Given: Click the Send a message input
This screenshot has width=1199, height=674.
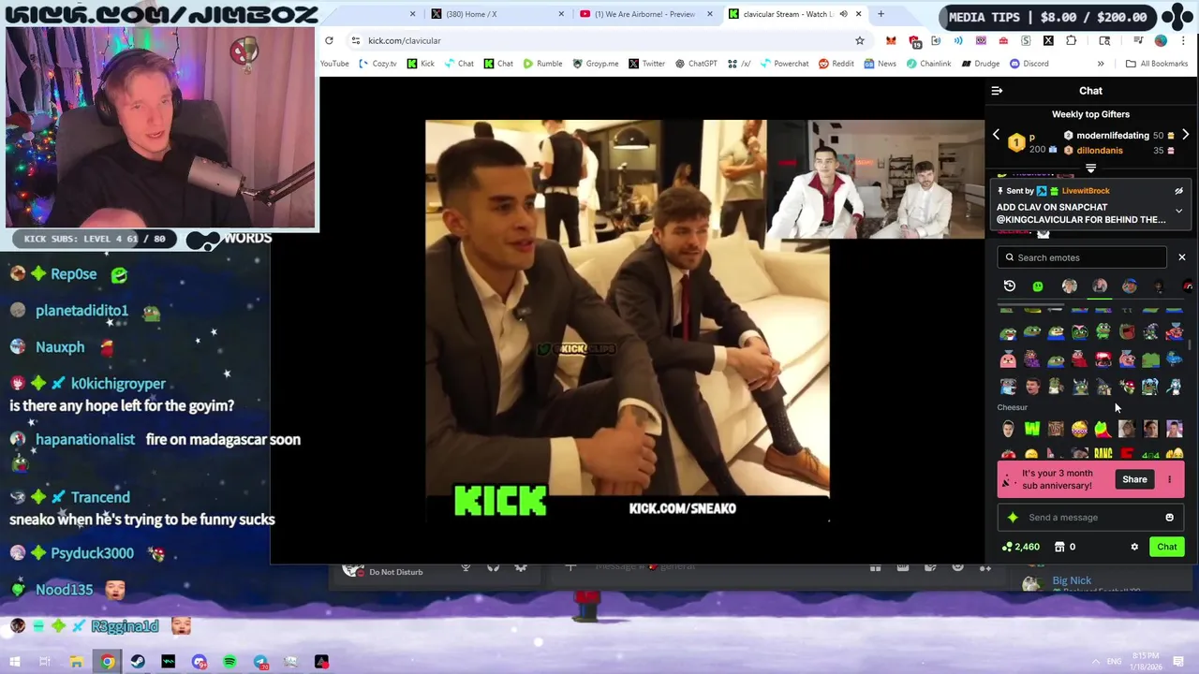Looking at the screenshot, I should pyautogui.click(x=1091, y=517).
